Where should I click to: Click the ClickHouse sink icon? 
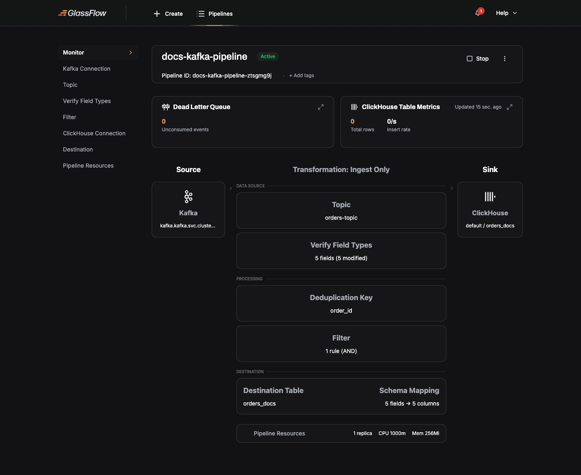click(490, 197)
